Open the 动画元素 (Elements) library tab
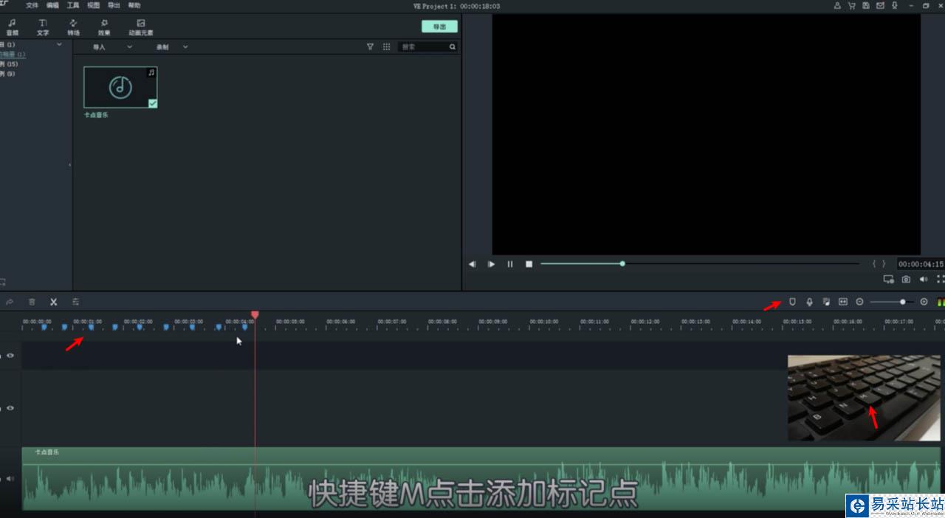The image size is (945, 518). [x=141, y=27]
